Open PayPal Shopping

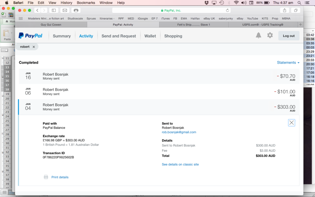(x=173, y=36)
